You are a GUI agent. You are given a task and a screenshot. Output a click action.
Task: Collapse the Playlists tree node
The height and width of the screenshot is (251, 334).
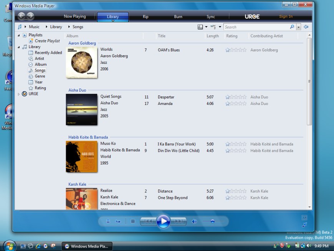click(x=19, y=35)
